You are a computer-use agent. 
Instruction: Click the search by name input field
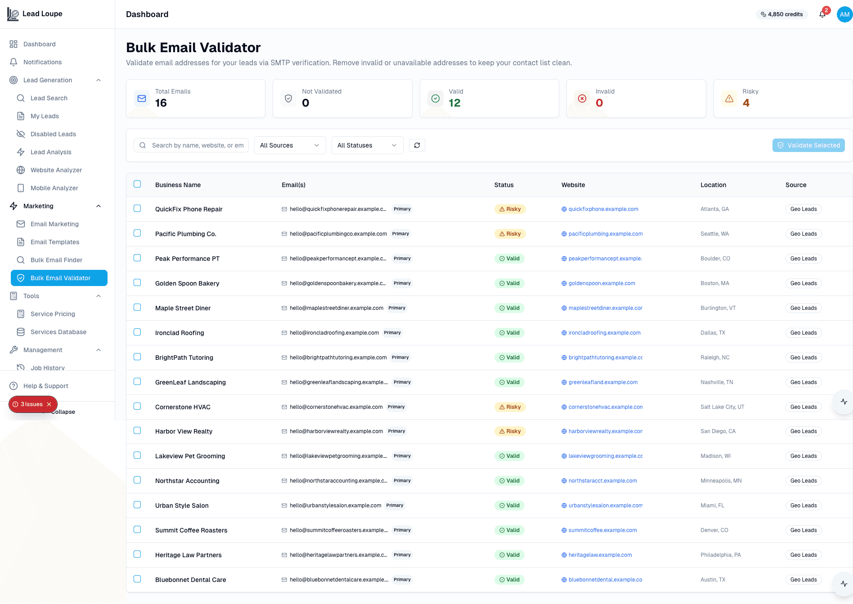pyautogui.click(x=191, y=145)
